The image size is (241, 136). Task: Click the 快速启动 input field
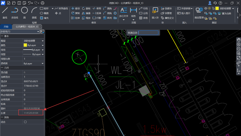[149, 33]
